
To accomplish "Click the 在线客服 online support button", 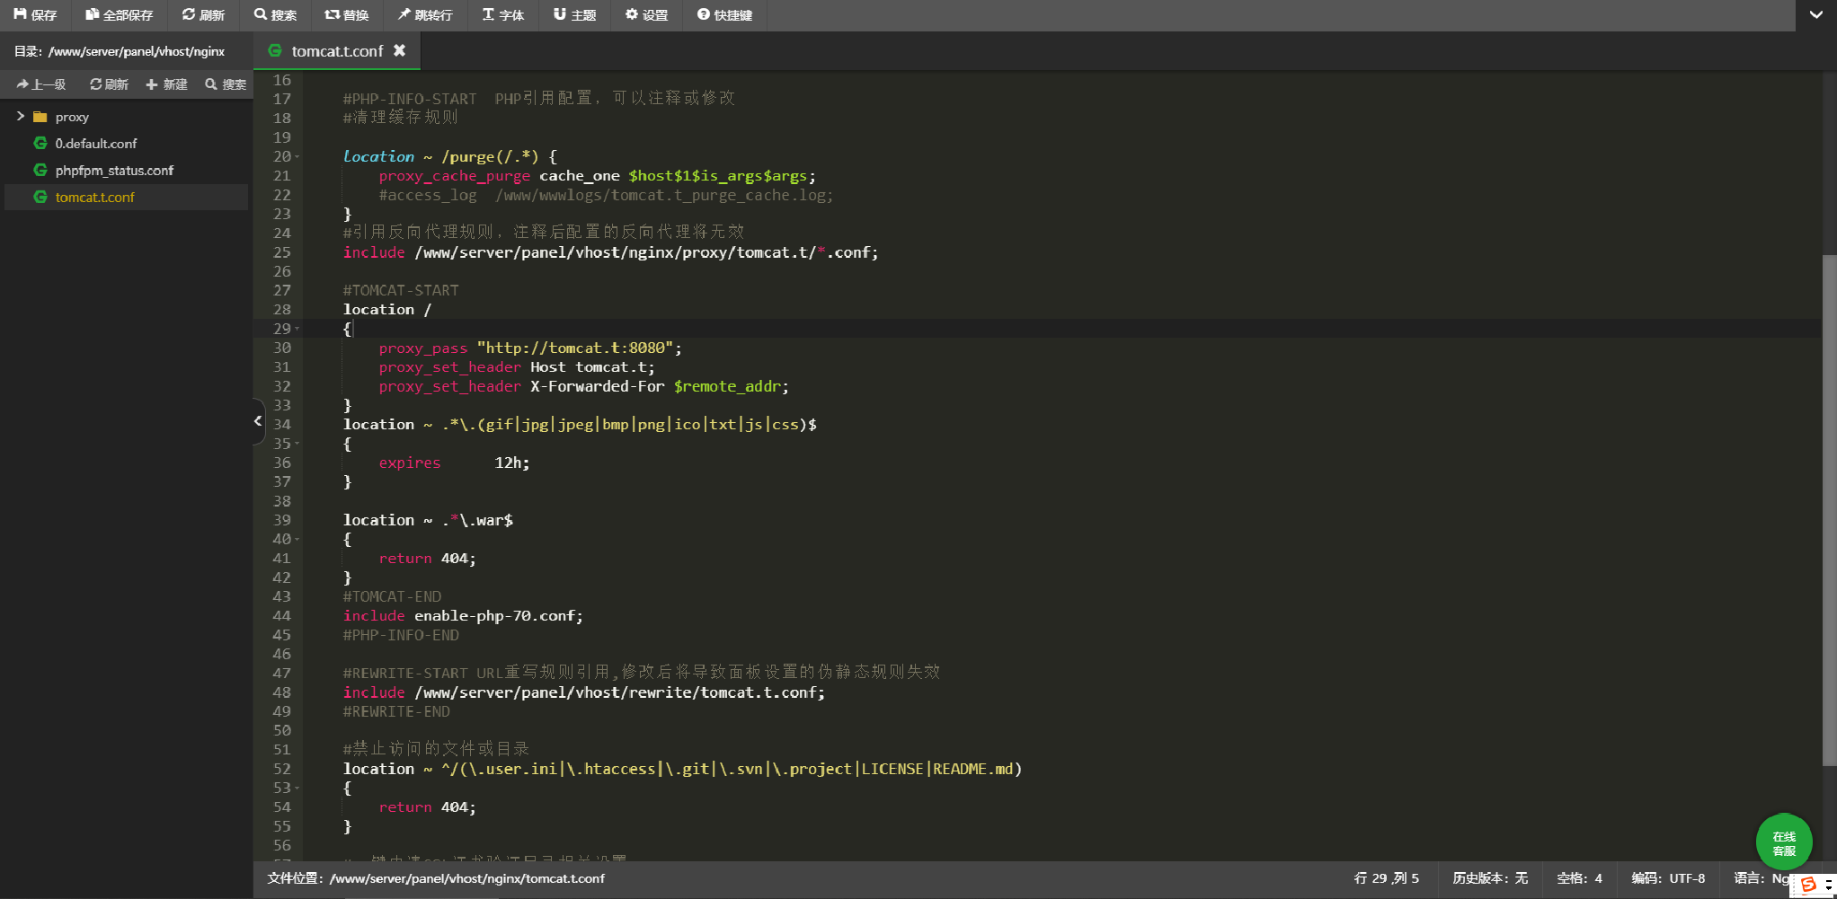I will point(1784,842).
